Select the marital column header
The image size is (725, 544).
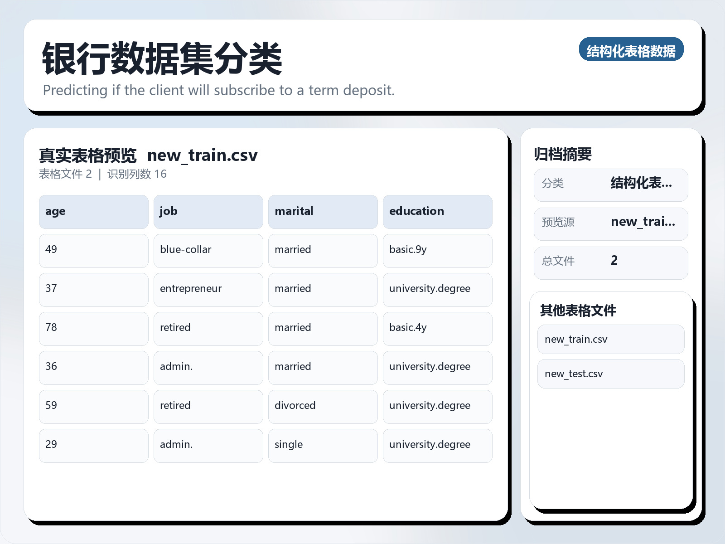coord(323,211)
